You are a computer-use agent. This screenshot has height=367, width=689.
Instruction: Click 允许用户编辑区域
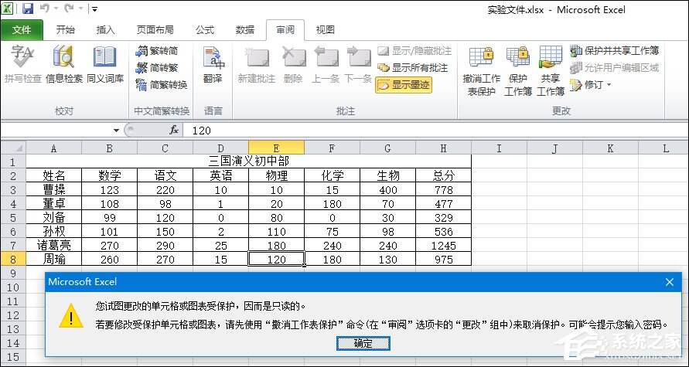615,68
